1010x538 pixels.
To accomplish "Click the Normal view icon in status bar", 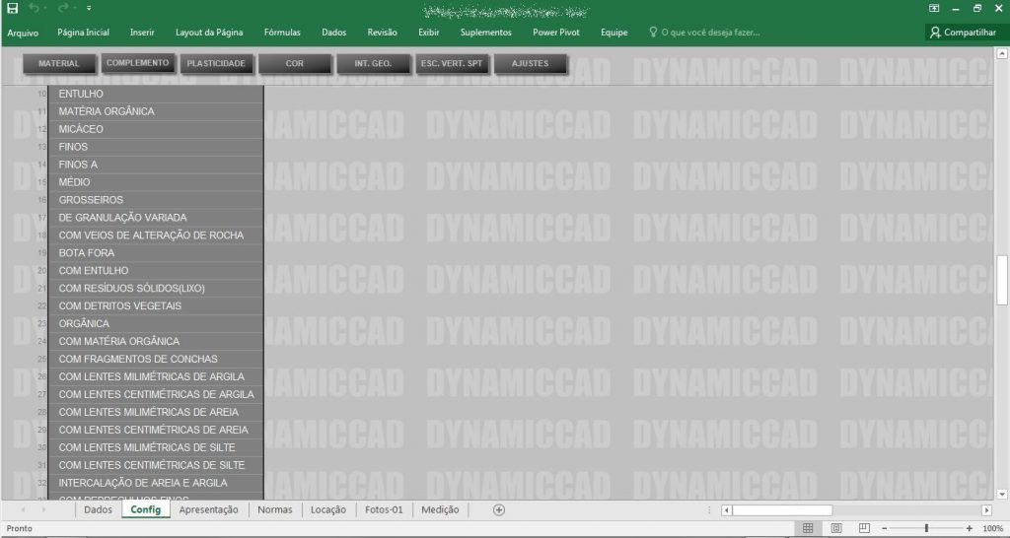I will (808, 528).
